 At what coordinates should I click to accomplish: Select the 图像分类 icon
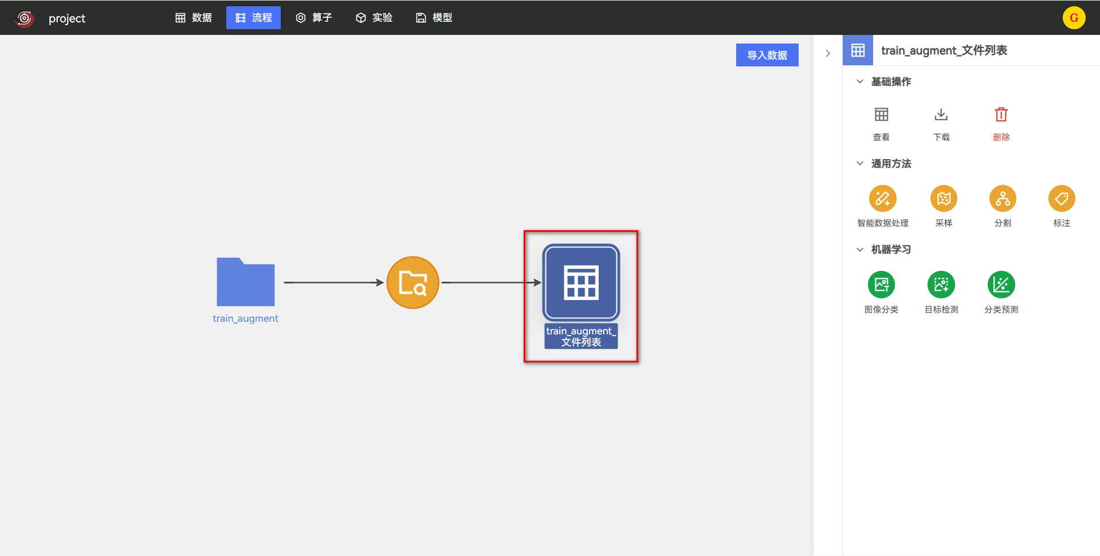click(881, 285)
